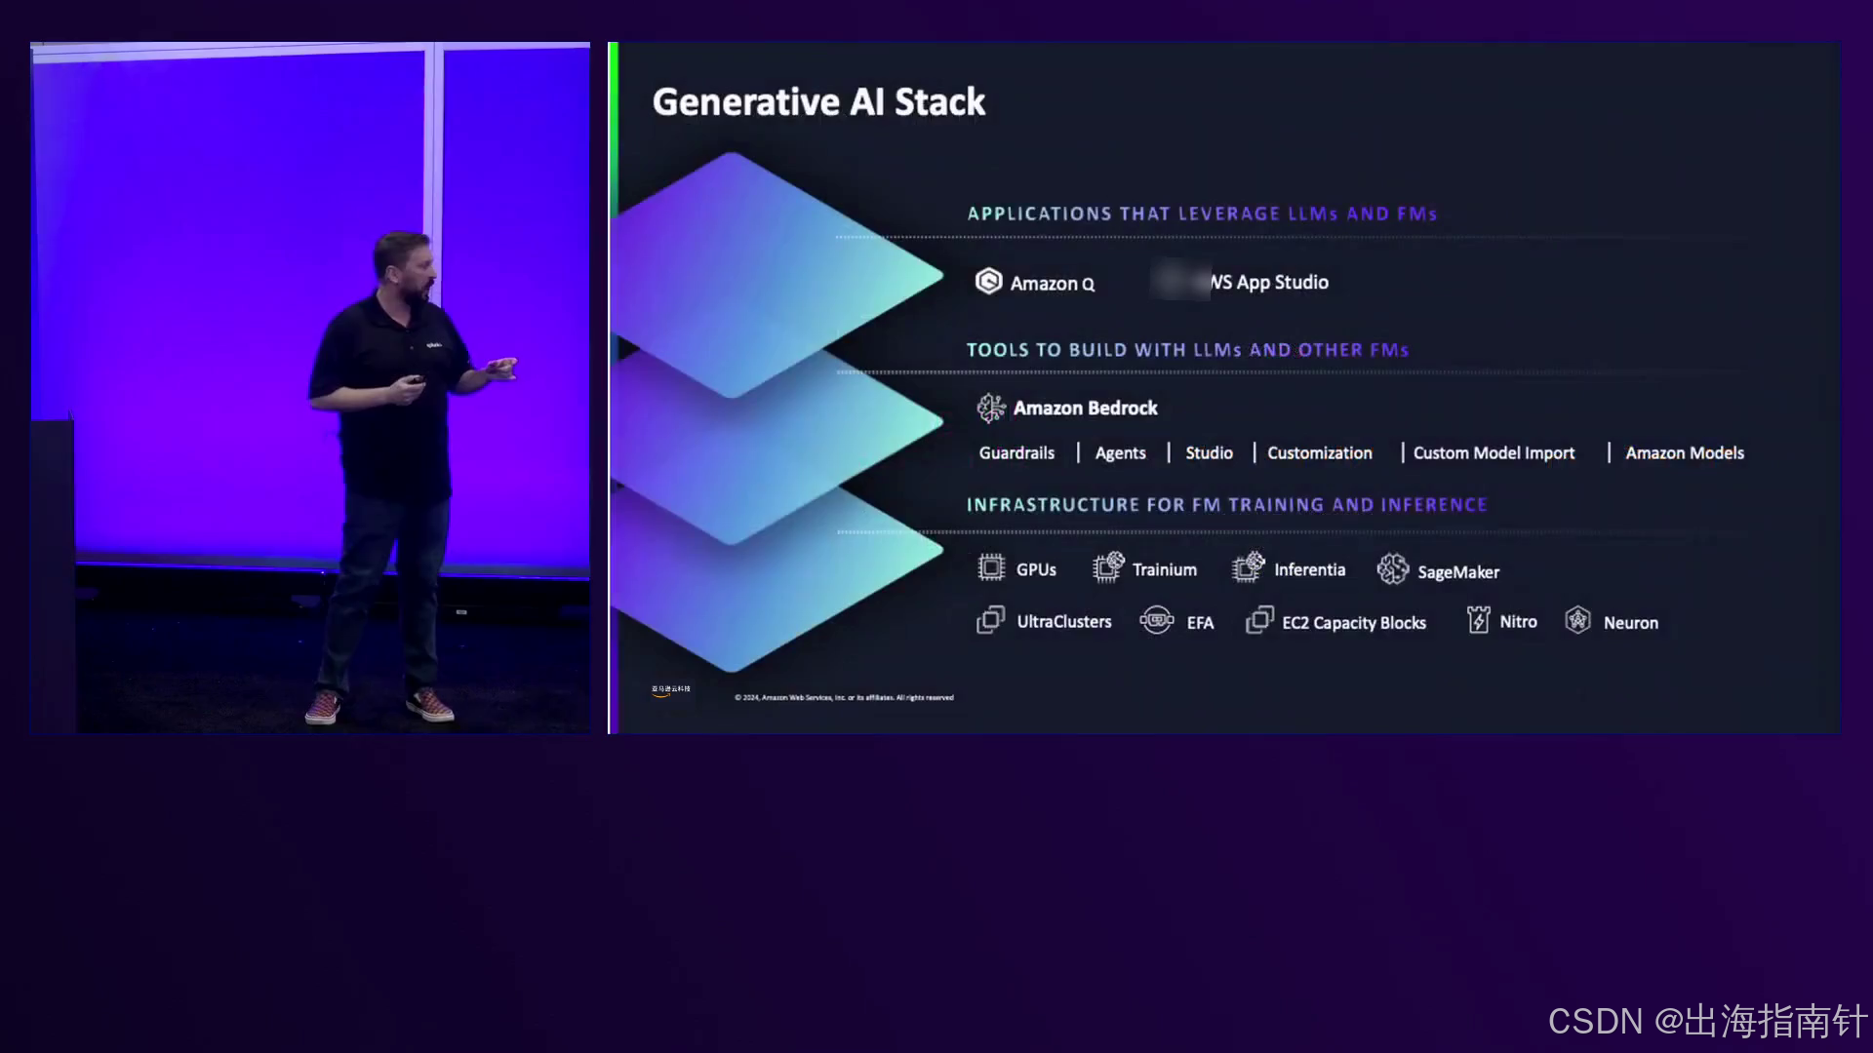
Task: Click the Customization label under Bedrock
Action: point(1319,453)
